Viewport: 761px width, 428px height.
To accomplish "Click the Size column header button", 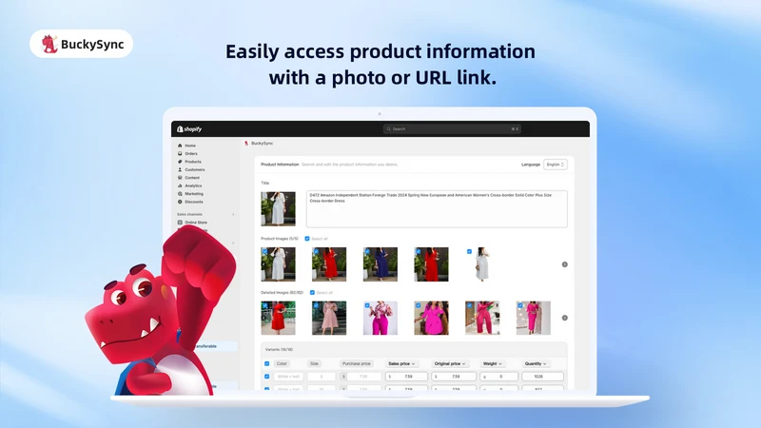I will [x=314, y=363].
